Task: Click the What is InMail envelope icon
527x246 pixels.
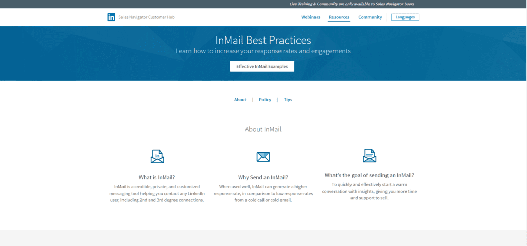Action: pyautogui.click(x=157, y=157)
